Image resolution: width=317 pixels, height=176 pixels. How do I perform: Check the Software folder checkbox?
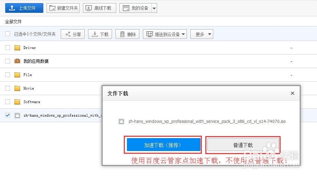[8, 102]
